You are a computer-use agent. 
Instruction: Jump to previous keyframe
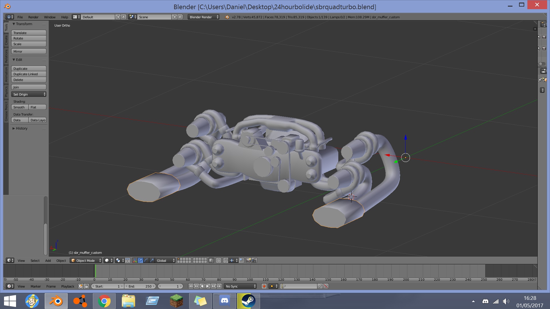[x=196, y=286]
